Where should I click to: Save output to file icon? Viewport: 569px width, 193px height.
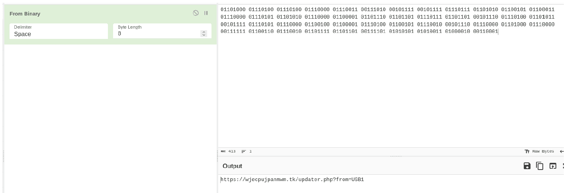[527, 166]
